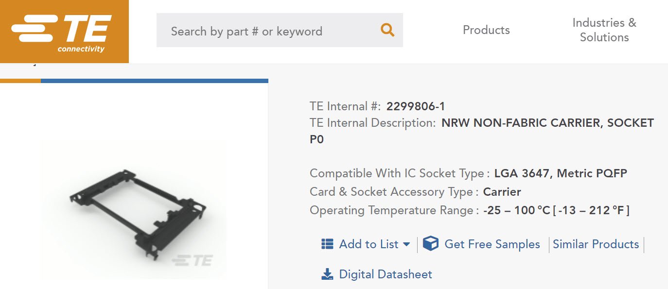Click the part number 2299806-1

coord(416,106)
